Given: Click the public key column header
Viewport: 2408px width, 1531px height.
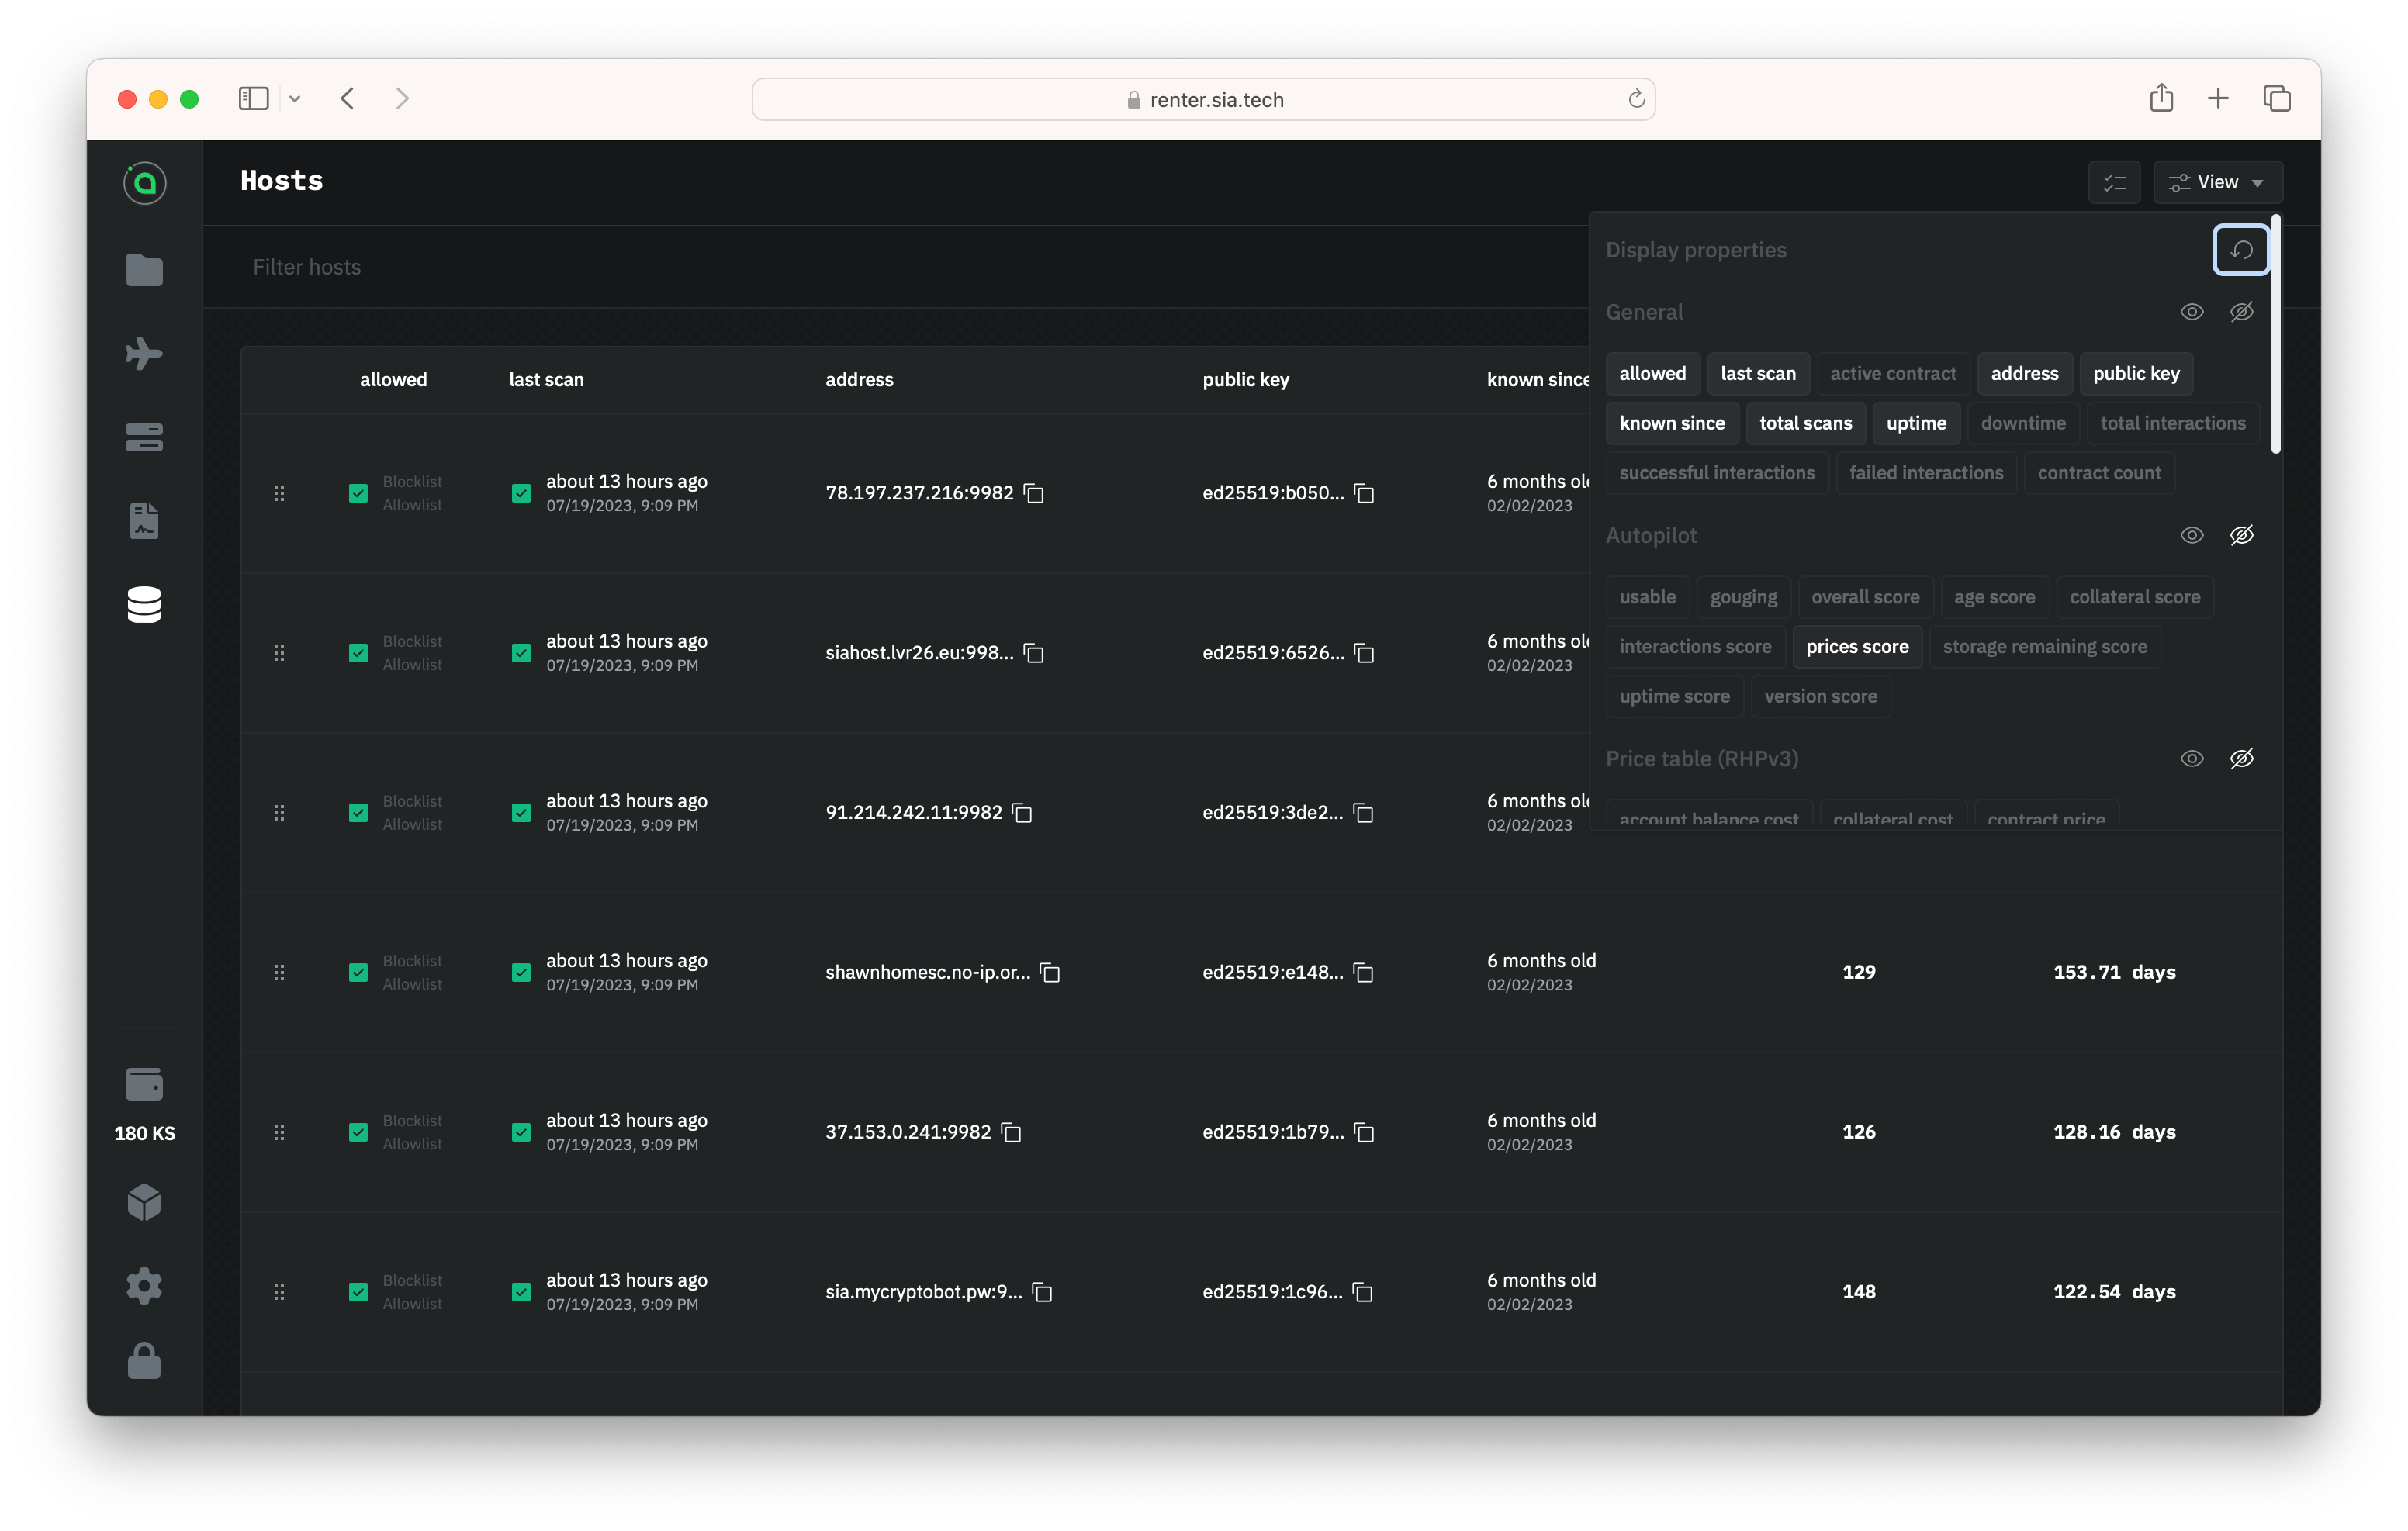Looking at the screenshot, I should (x=1246, y=380).
